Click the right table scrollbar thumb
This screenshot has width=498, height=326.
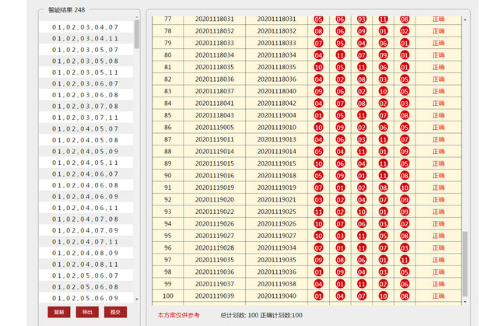tap(465, 264)
